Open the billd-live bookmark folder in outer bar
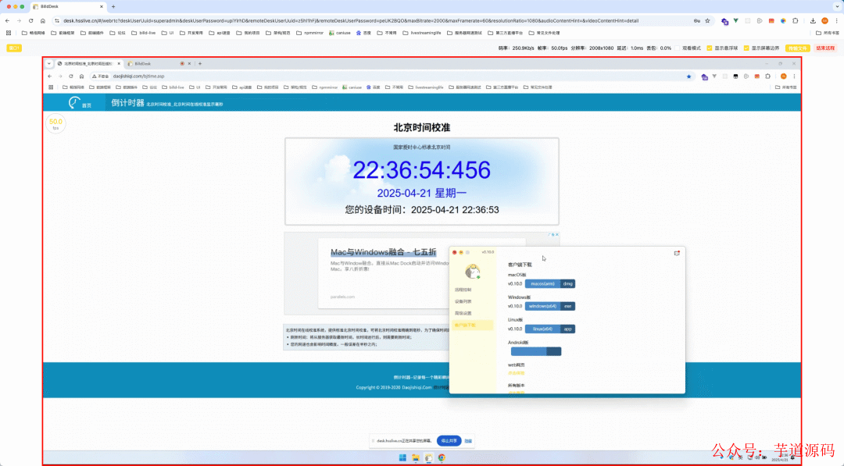The width and height of the screenshot is (844, 466). click(x=143, y=33)
